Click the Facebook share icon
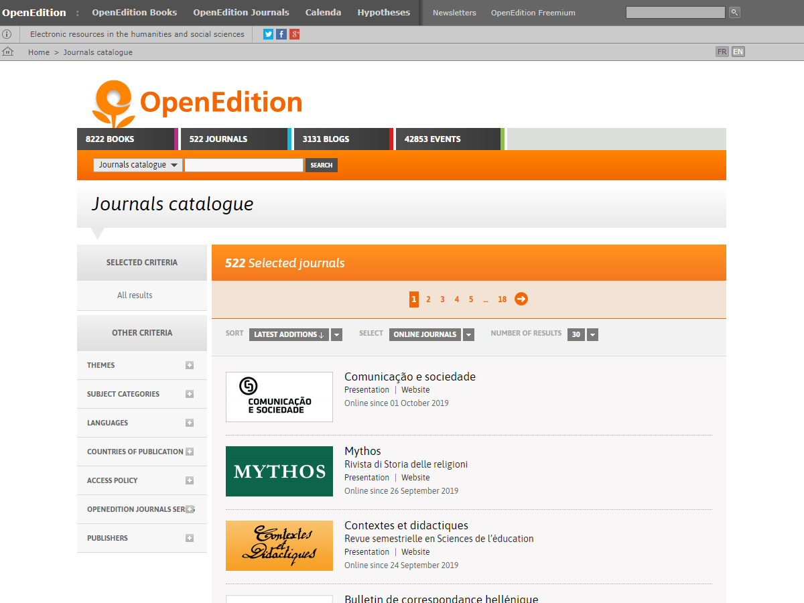 click(x=281, y=34)
